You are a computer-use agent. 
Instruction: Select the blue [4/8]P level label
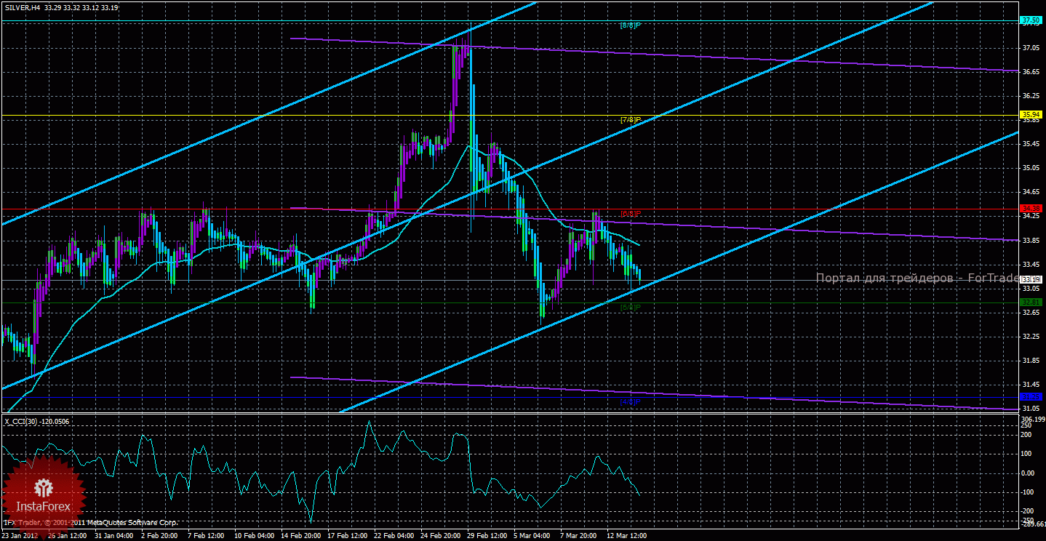pos(631,401)
